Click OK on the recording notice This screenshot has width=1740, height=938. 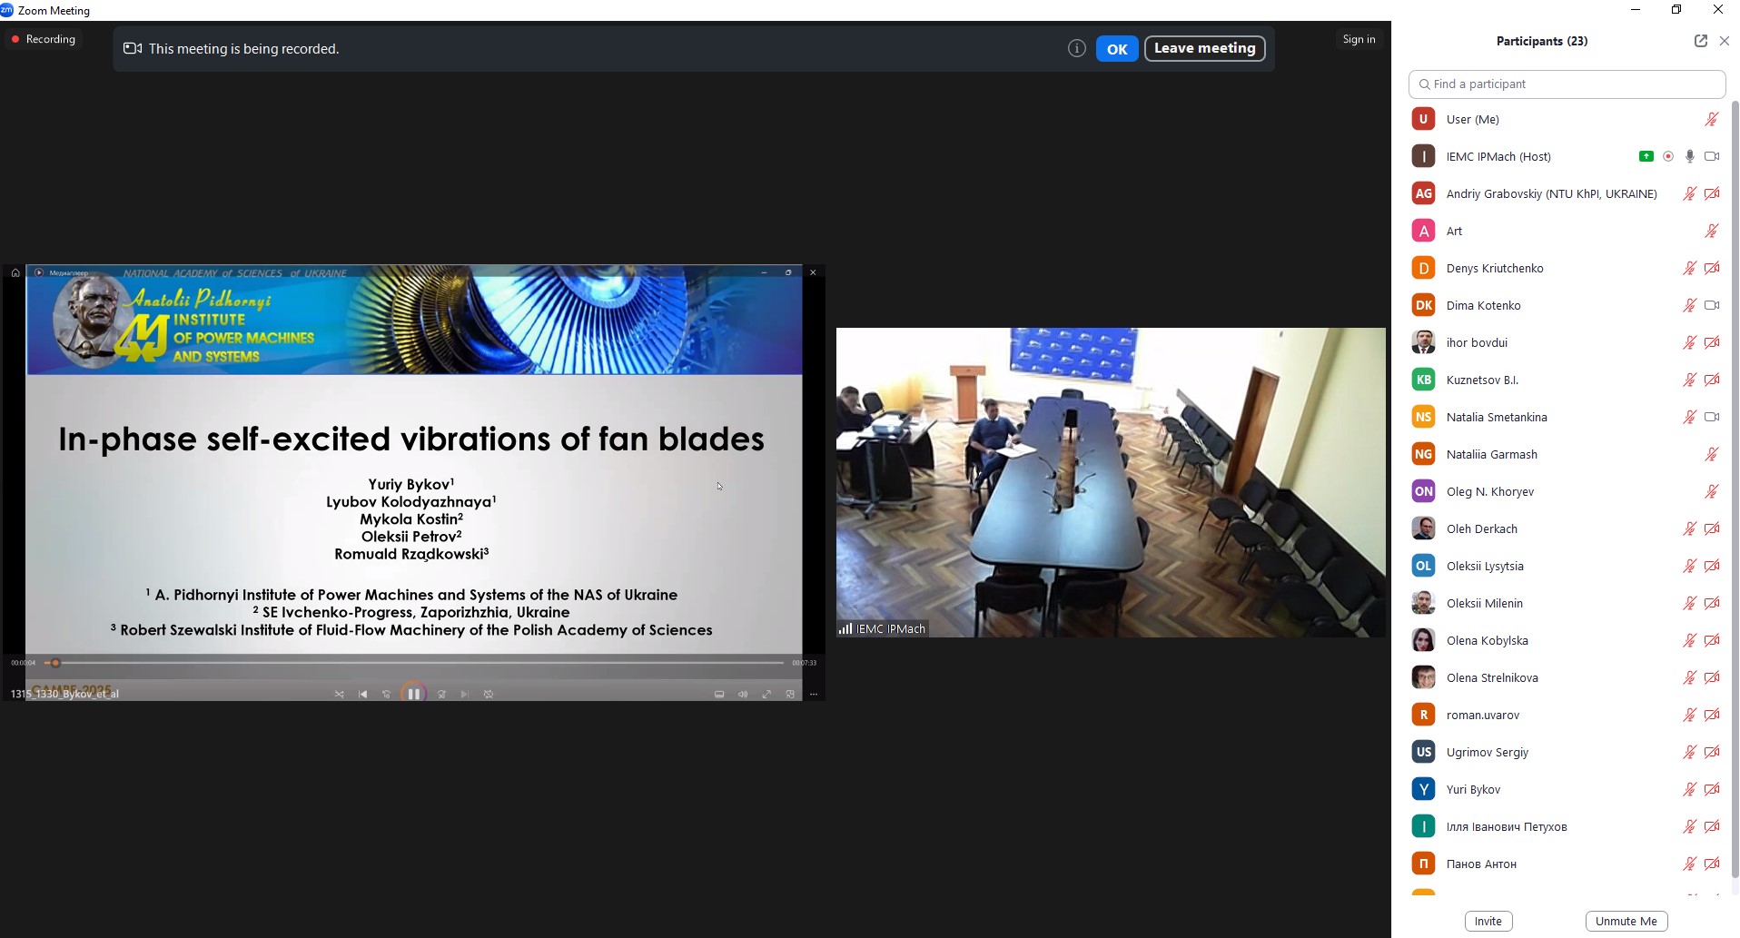tap(1116, 49)
